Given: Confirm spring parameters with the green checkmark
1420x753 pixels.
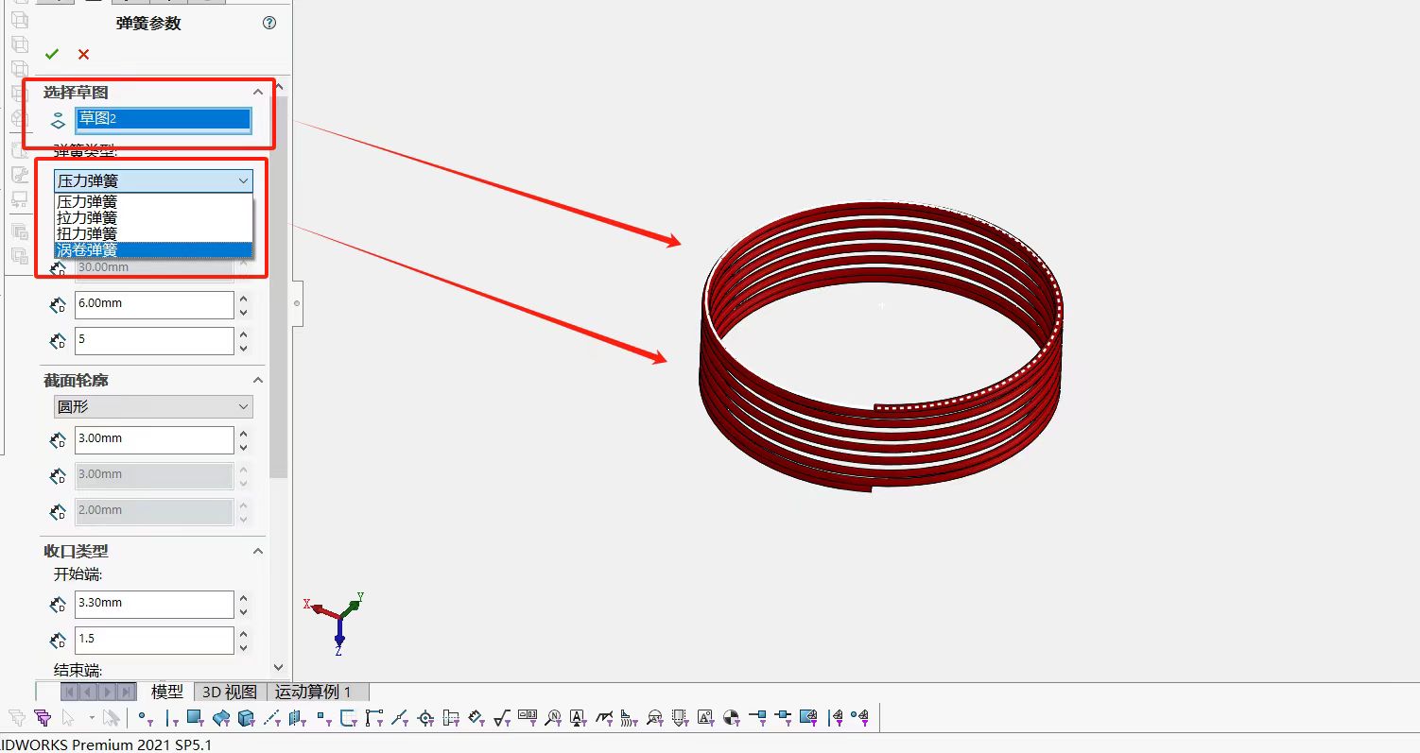Looking at the screenshot, I should [x=52, y=55].
